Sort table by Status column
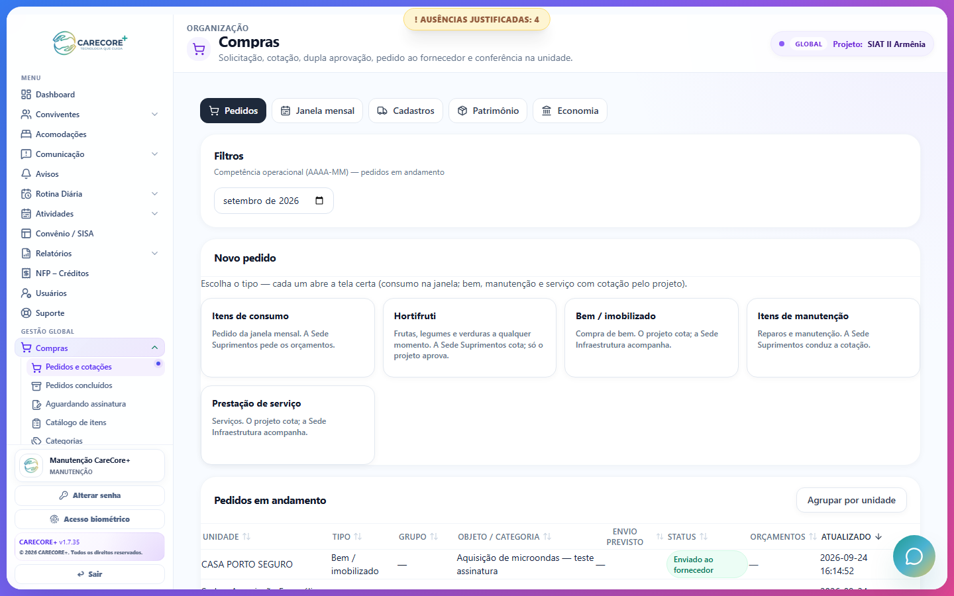Viewport: 954px width, 596px height. pyautogui.click(x=688, y=537)
